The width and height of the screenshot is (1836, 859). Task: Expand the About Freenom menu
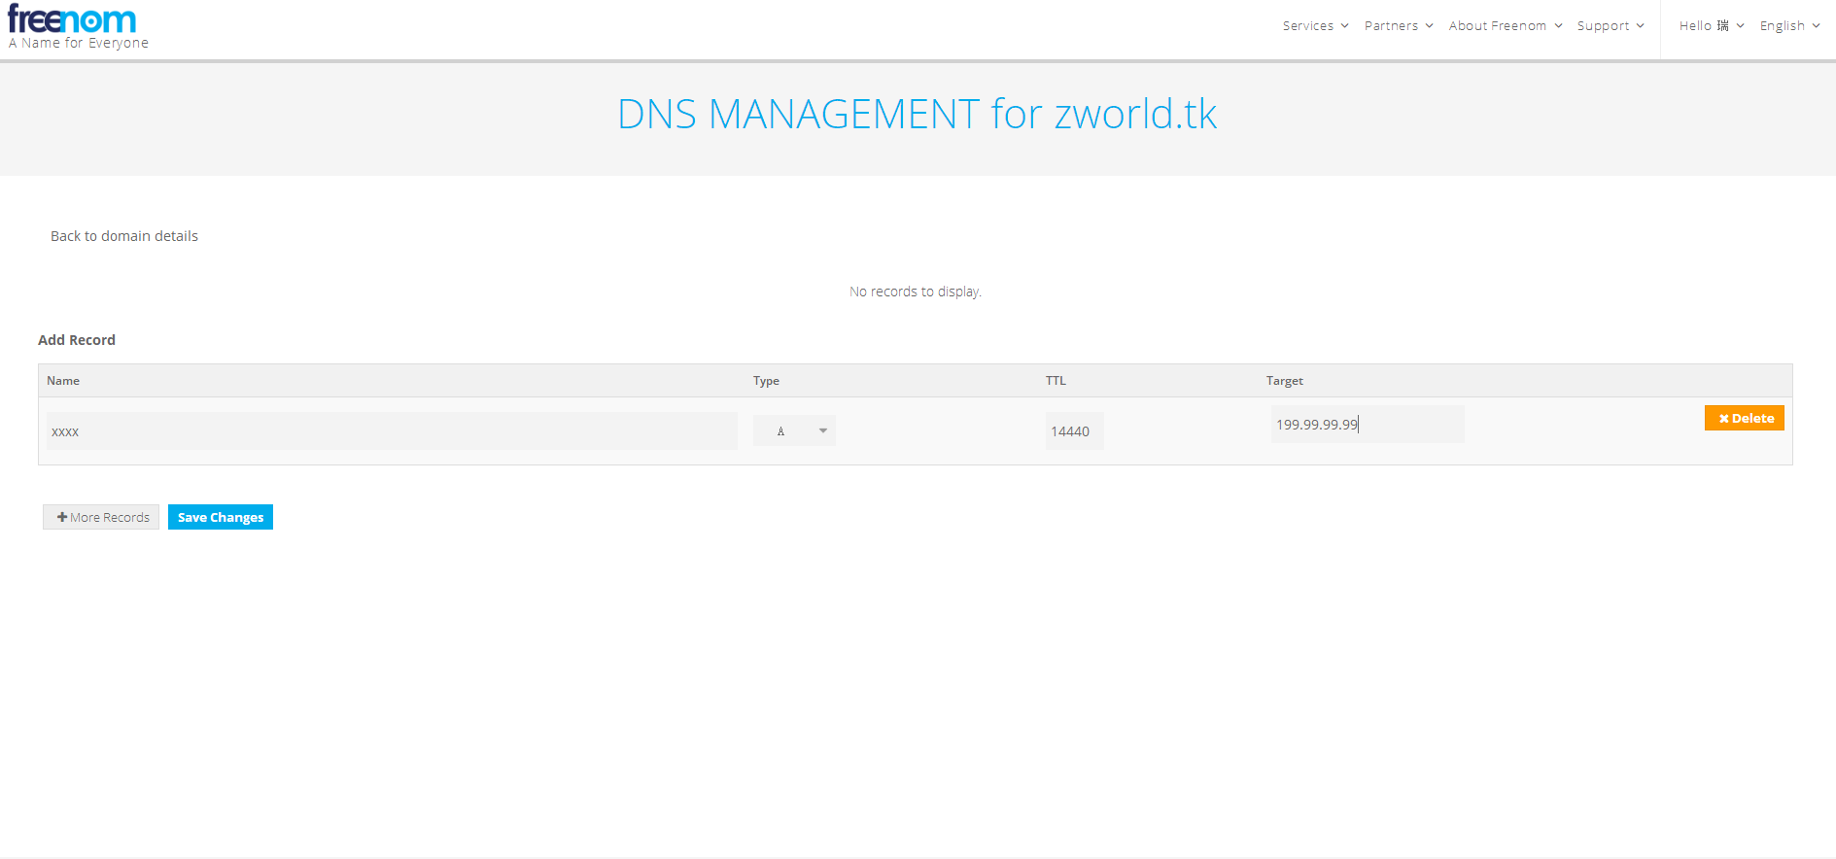pos(1505,26)
